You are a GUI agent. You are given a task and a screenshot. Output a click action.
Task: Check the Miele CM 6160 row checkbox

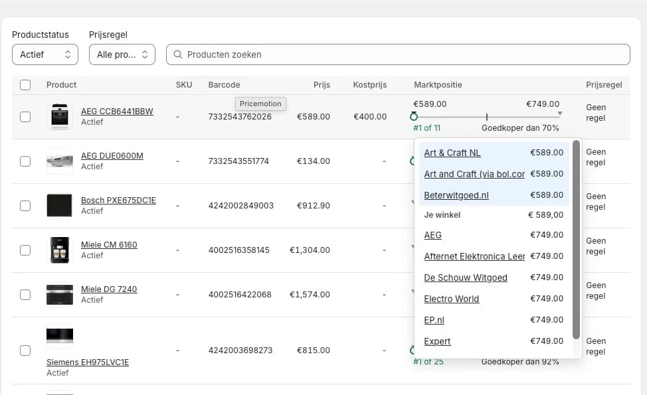pyautogui.click(x=25, y=250)
